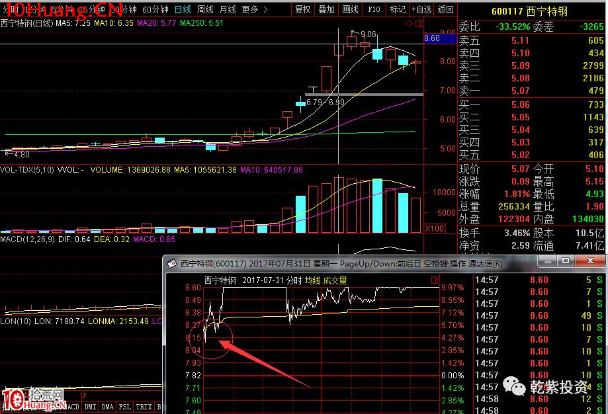Click the 量比 value 1.90
608x414 pixels.
(x=595, y=206)
